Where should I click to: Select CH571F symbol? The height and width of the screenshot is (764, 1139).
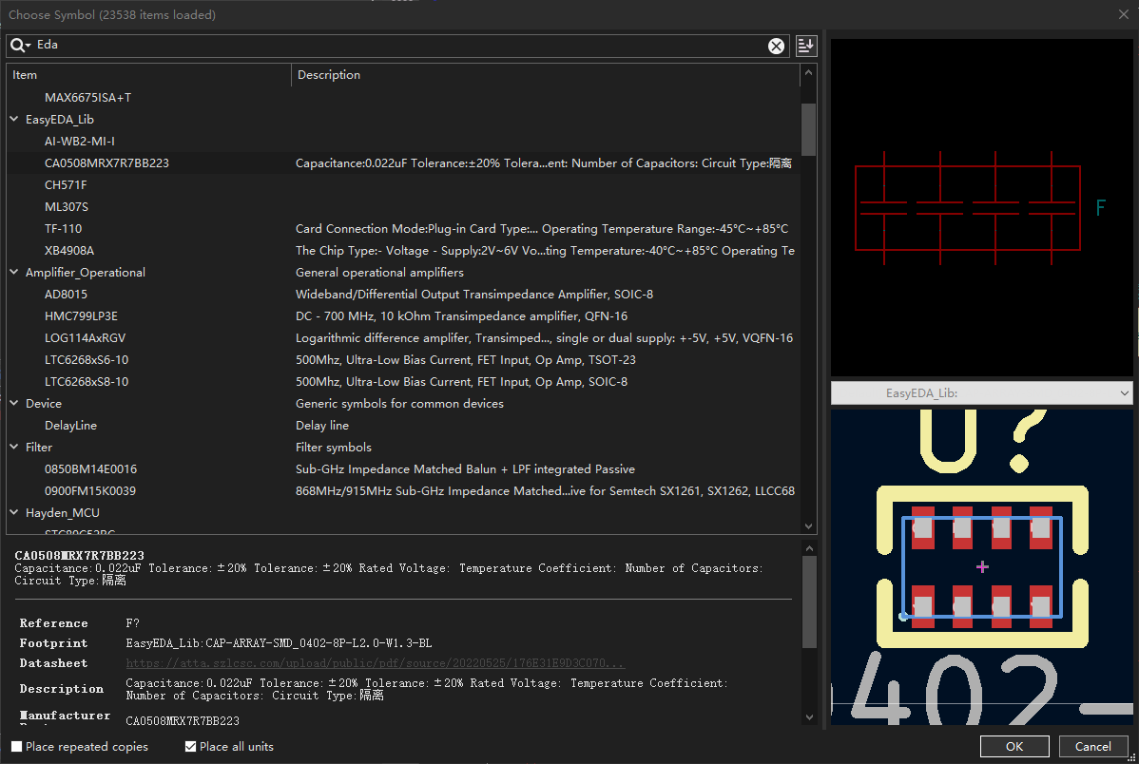(x=66, y=184)
